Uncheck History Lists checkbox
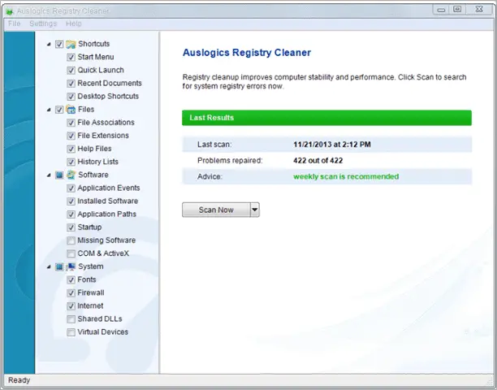This screenshot has height=390, width=497. click(71, 162)
